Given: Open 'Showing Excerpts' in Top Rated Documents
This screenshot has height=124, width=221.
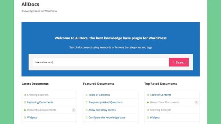Looking at the screenshot, I should [161, 110].
